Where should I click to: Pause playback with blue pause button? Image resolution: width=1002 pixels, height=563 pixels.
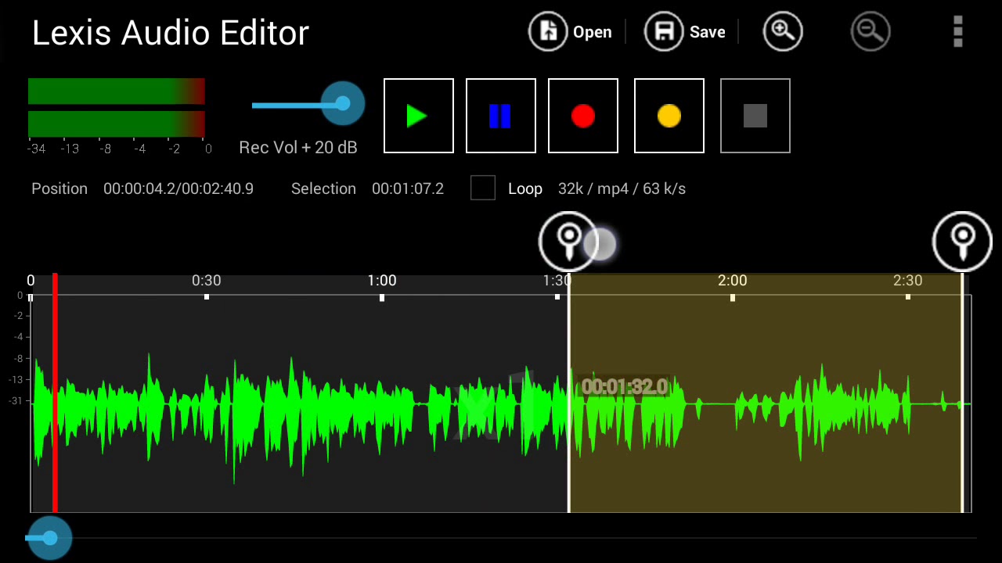tap(501, 116)
